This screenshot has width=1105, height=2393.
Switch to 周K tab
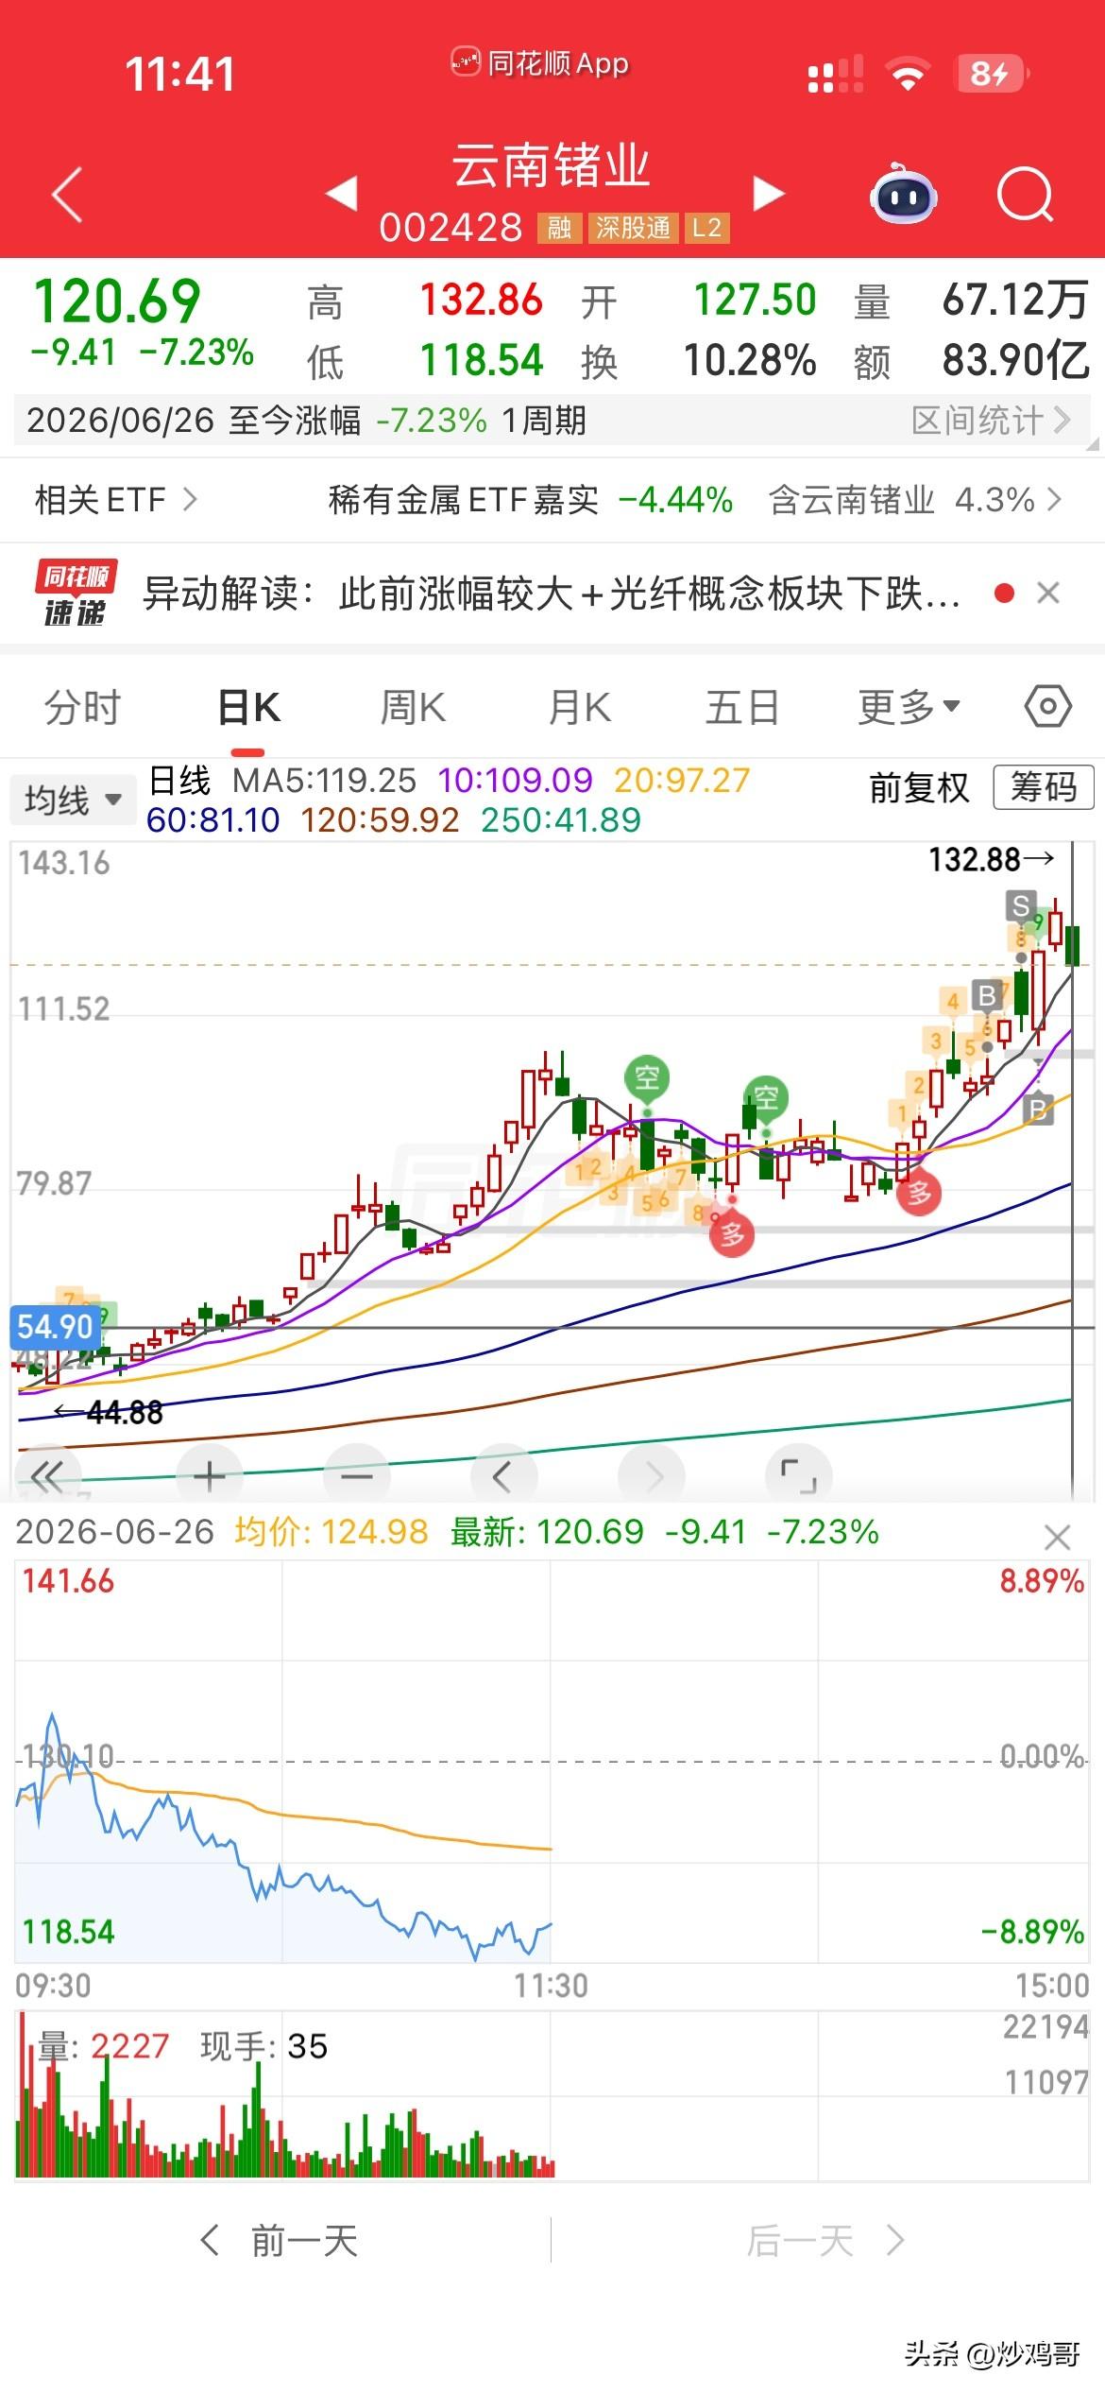click(413, 707)
